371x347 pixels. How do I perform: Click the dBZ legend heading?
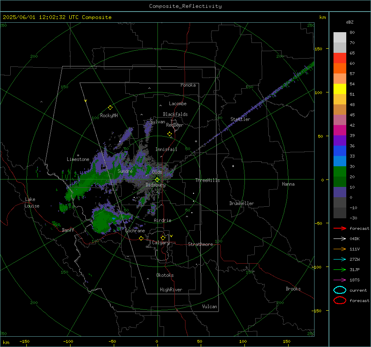350,22
